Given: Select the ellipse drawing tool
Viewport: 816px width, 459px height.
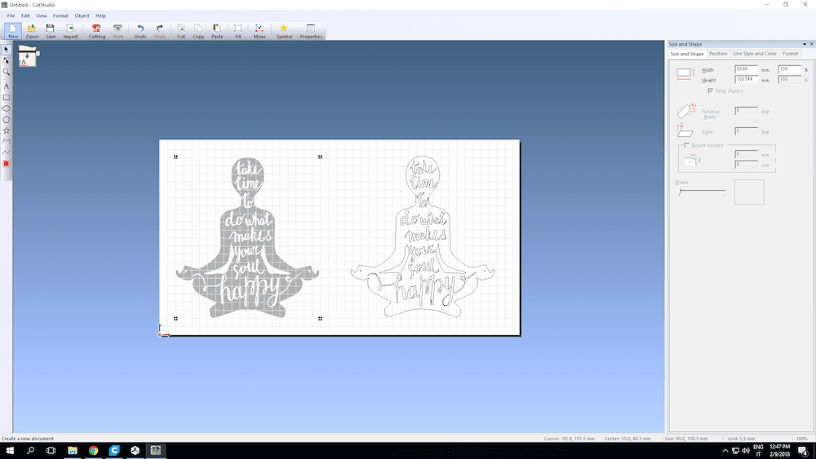Looking at the screenshot, I should point(7,108).
